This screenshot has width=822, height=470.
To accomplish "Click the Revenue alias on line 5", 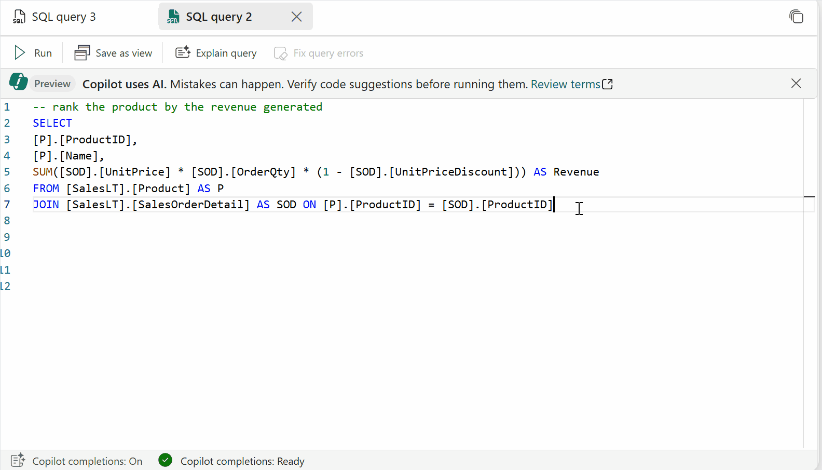I will point(576,172).
